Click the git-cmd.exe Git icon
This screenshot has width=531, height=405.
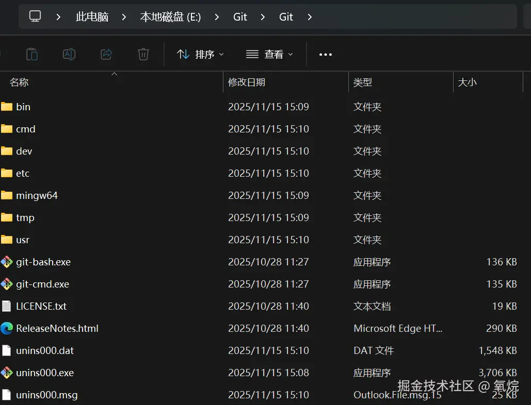[6, 284]
